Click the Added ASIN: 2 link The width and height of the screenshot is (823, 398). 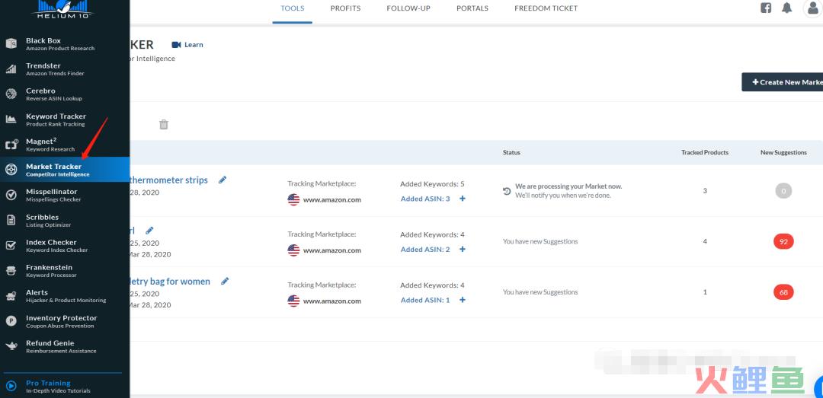point(425,249)
